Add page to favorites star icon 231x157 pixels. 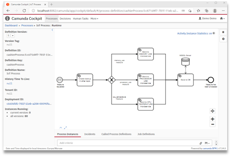pos(190,11)
